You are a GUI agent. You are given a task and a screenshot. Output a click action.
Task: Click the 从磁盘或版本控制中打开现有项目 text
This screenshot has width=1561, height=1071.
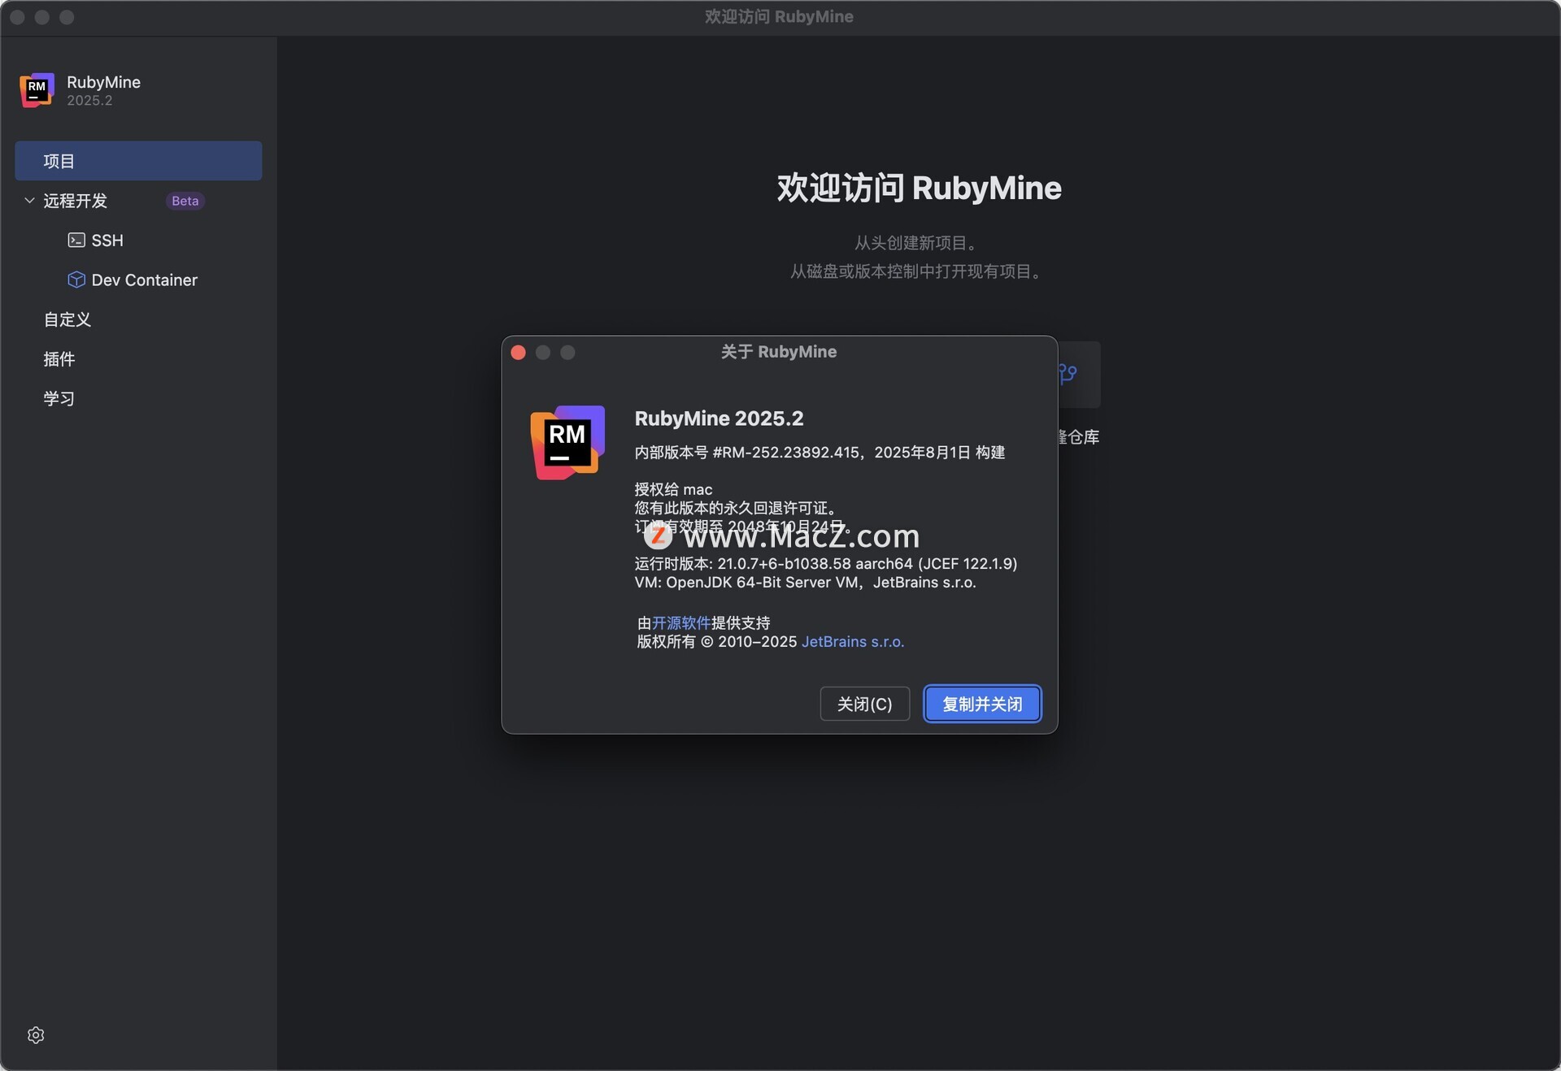tap(918, 271)
